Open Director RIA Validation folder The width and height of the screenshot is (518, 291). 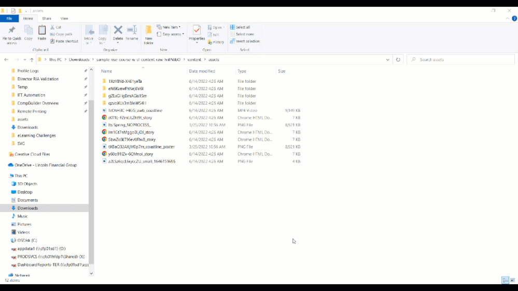[x=38, y=79]
